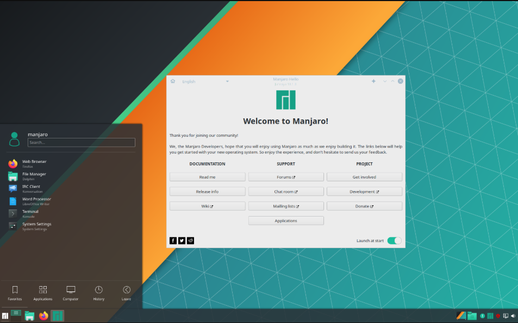Open the Release info page
The image size is (518, 323).
point(208,192)
